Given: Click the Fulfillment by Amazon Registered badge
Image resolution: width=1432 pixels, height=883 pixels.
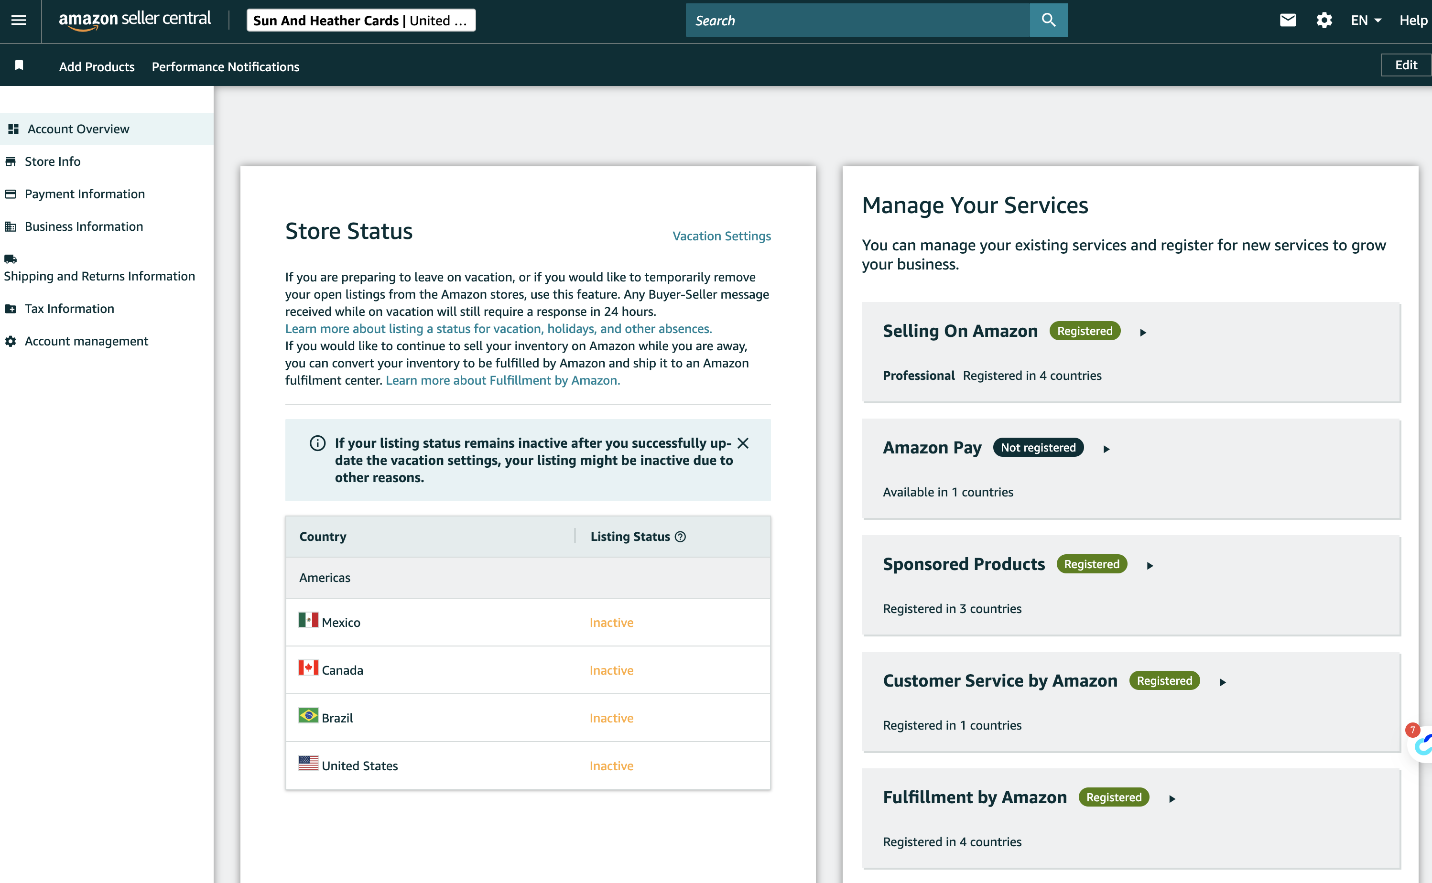Looking at the screenshot, I should pyautogui.click(x=1114, y=798).
